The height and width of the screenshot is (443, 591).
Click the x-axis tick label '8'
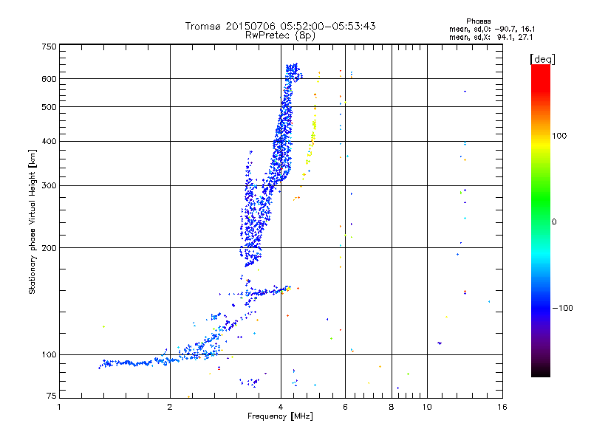[x=392, y=407]
